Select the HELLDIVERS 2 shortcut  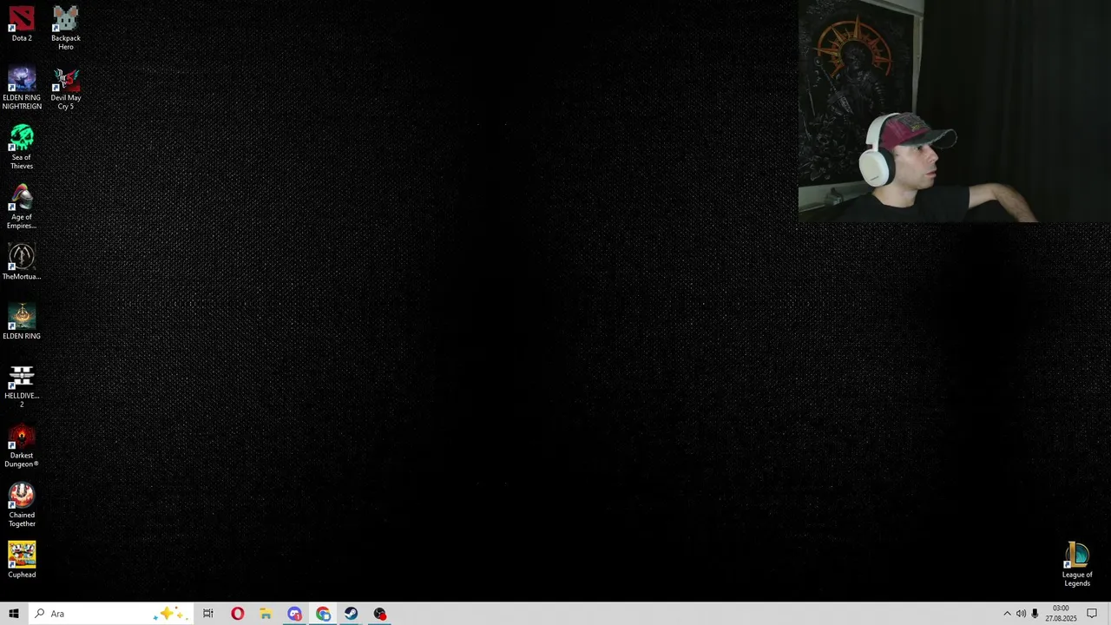pos(22,386)
